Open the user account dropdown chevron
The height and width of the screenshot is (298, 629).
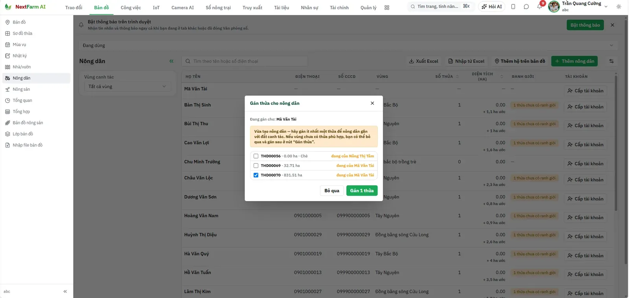(x=606, y=7)
